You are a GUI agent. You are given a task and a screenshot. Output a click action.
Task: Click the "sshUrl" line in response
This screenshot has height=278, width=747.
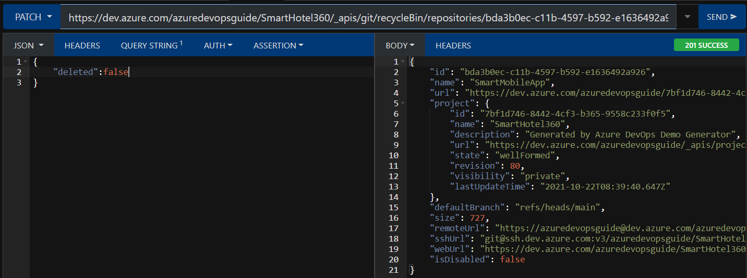588,238
